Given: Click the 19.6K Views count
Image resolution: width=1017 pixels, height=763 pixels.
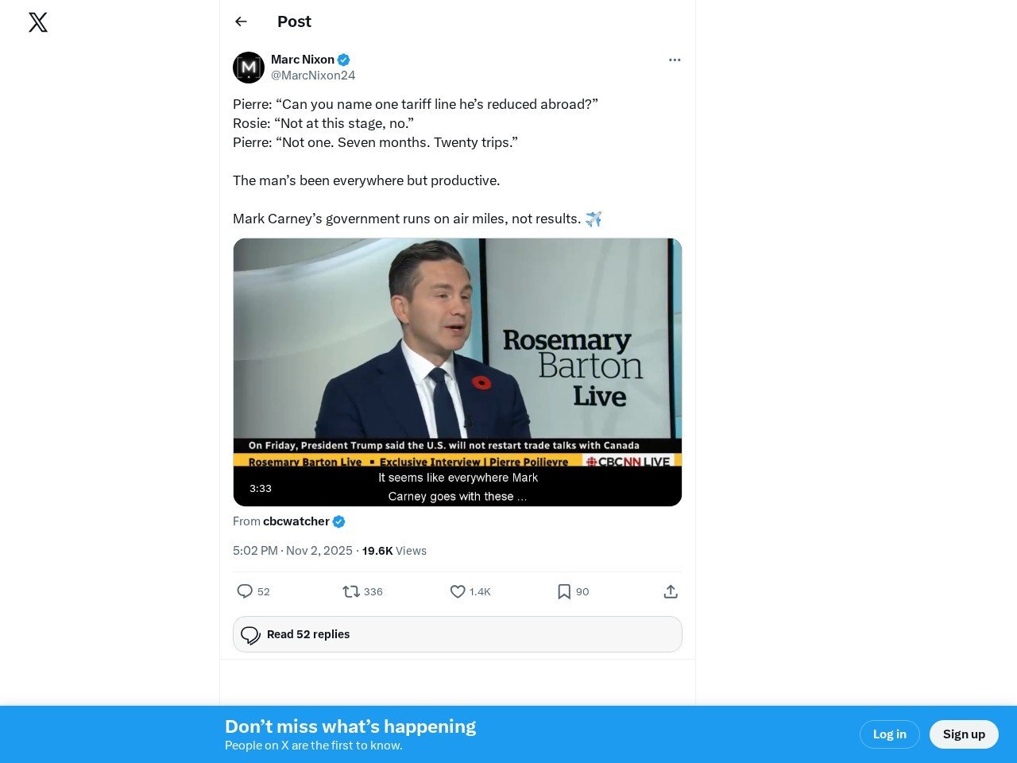Looking at the screenshot, I should [394, 551].
